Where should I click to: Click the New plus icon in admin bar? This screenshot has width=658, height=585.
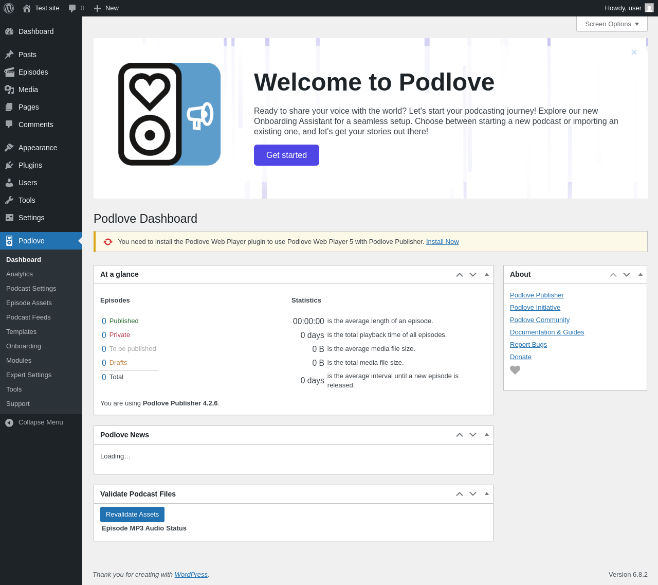tap(97, 8)
